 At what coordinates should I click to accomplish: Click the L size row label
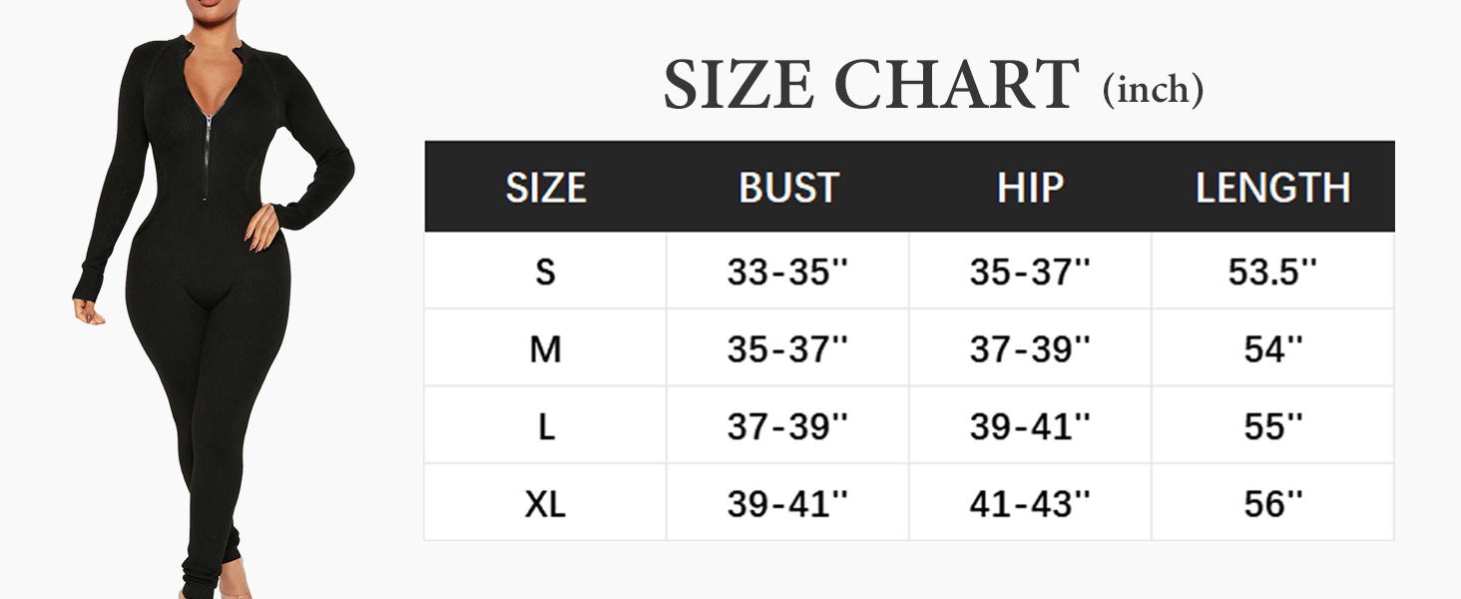point(545,426)
